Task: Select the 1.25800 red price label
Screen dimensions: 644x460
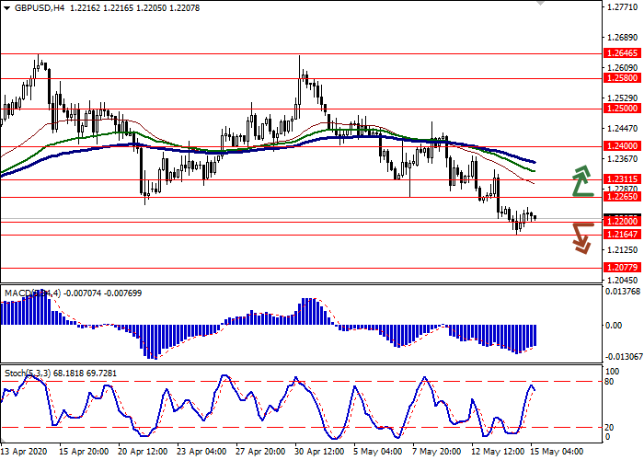Action: click(x=622, y=78)
